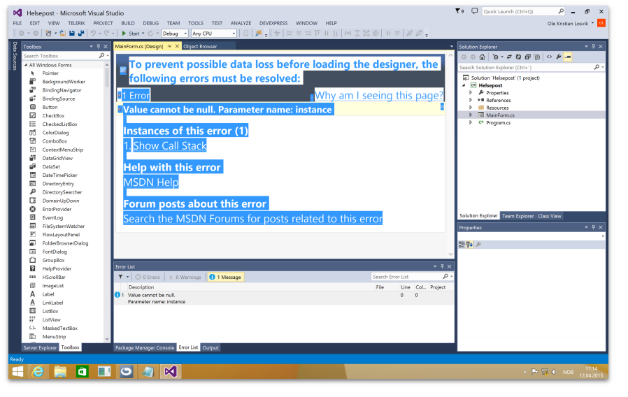Expand the MainForm.cs node
The width and height of the screenshot is (628, 397).
pyautogui.click(x=471, y=115)
